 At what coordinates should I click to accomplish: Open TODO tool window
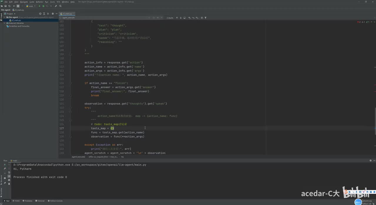[16, 201]
